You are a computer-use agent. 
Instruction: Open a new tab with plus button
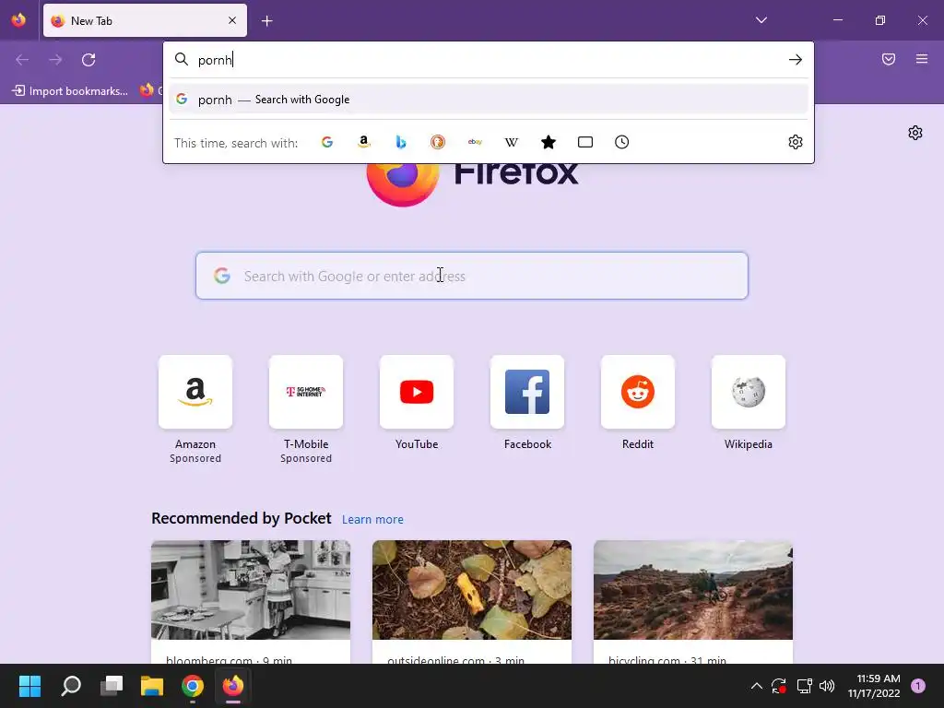coord(266,21)
